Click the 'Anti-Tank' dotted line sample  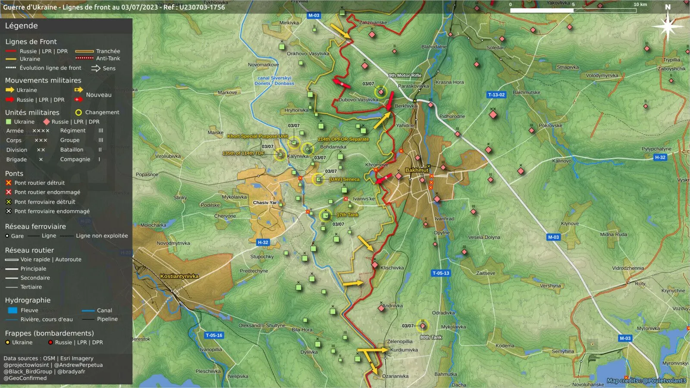pos(84,58)
